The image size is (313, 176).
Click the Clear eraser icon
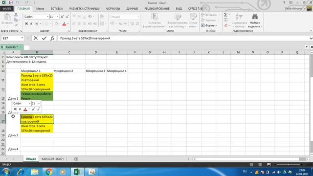click(226, 25)
